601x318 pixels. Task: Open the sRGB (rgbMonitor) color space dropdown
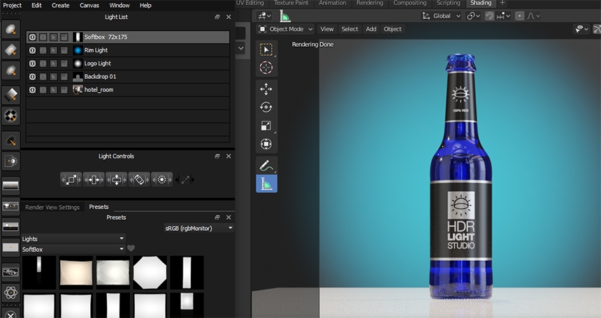pyautogui.click(x=199, y=228)
